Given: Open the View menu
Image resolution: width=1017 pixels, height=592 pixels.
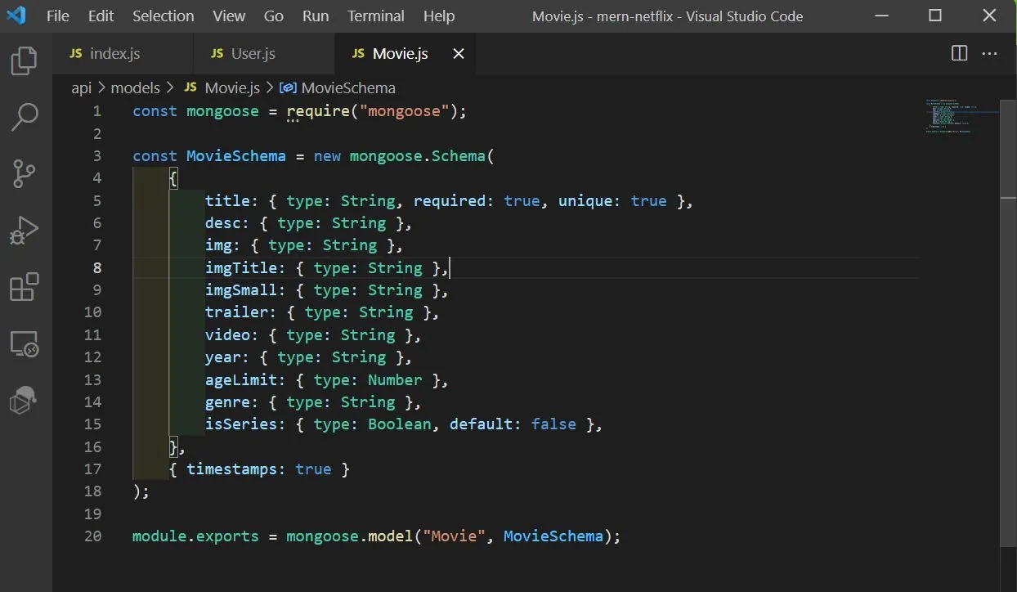Looking at the screenshot, I should 229,16.
